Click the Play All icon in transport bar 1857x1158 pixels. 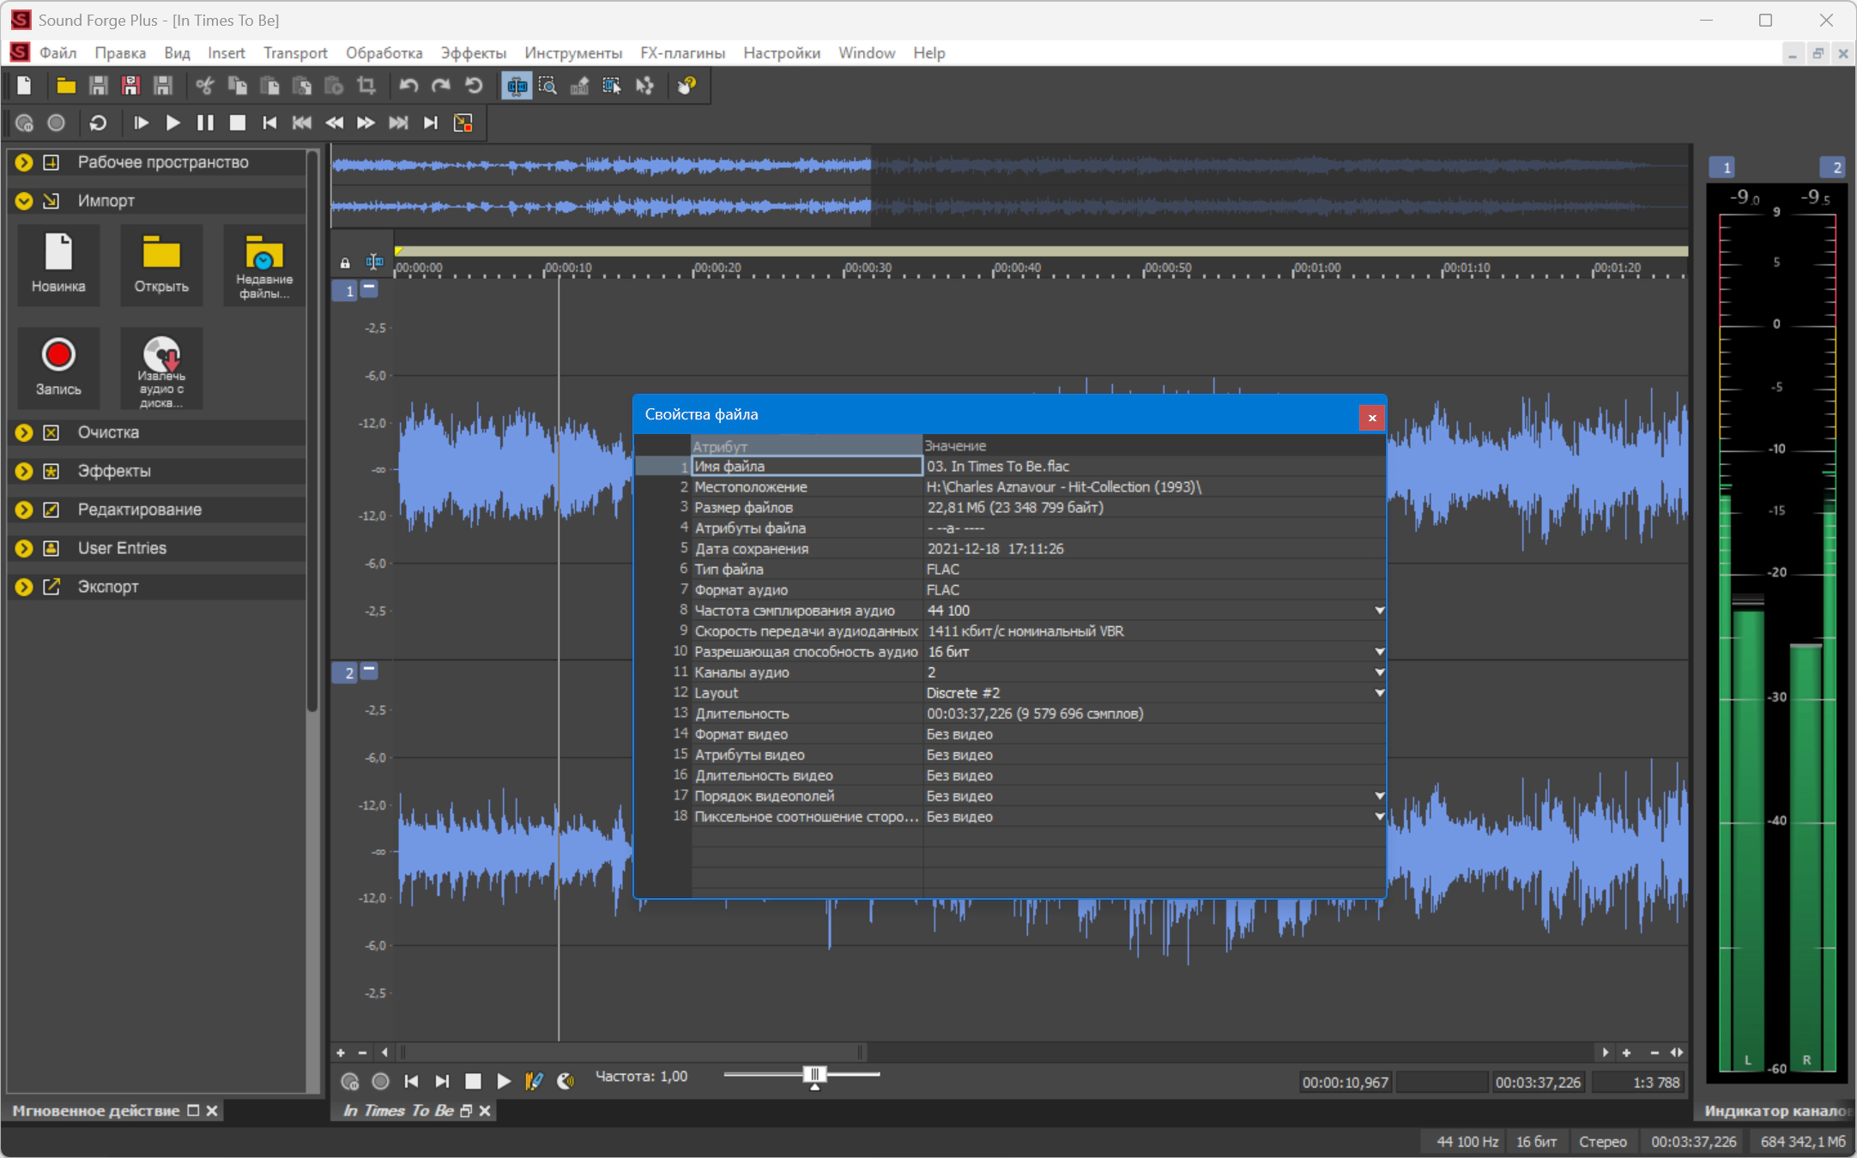(x=141, y=124)
